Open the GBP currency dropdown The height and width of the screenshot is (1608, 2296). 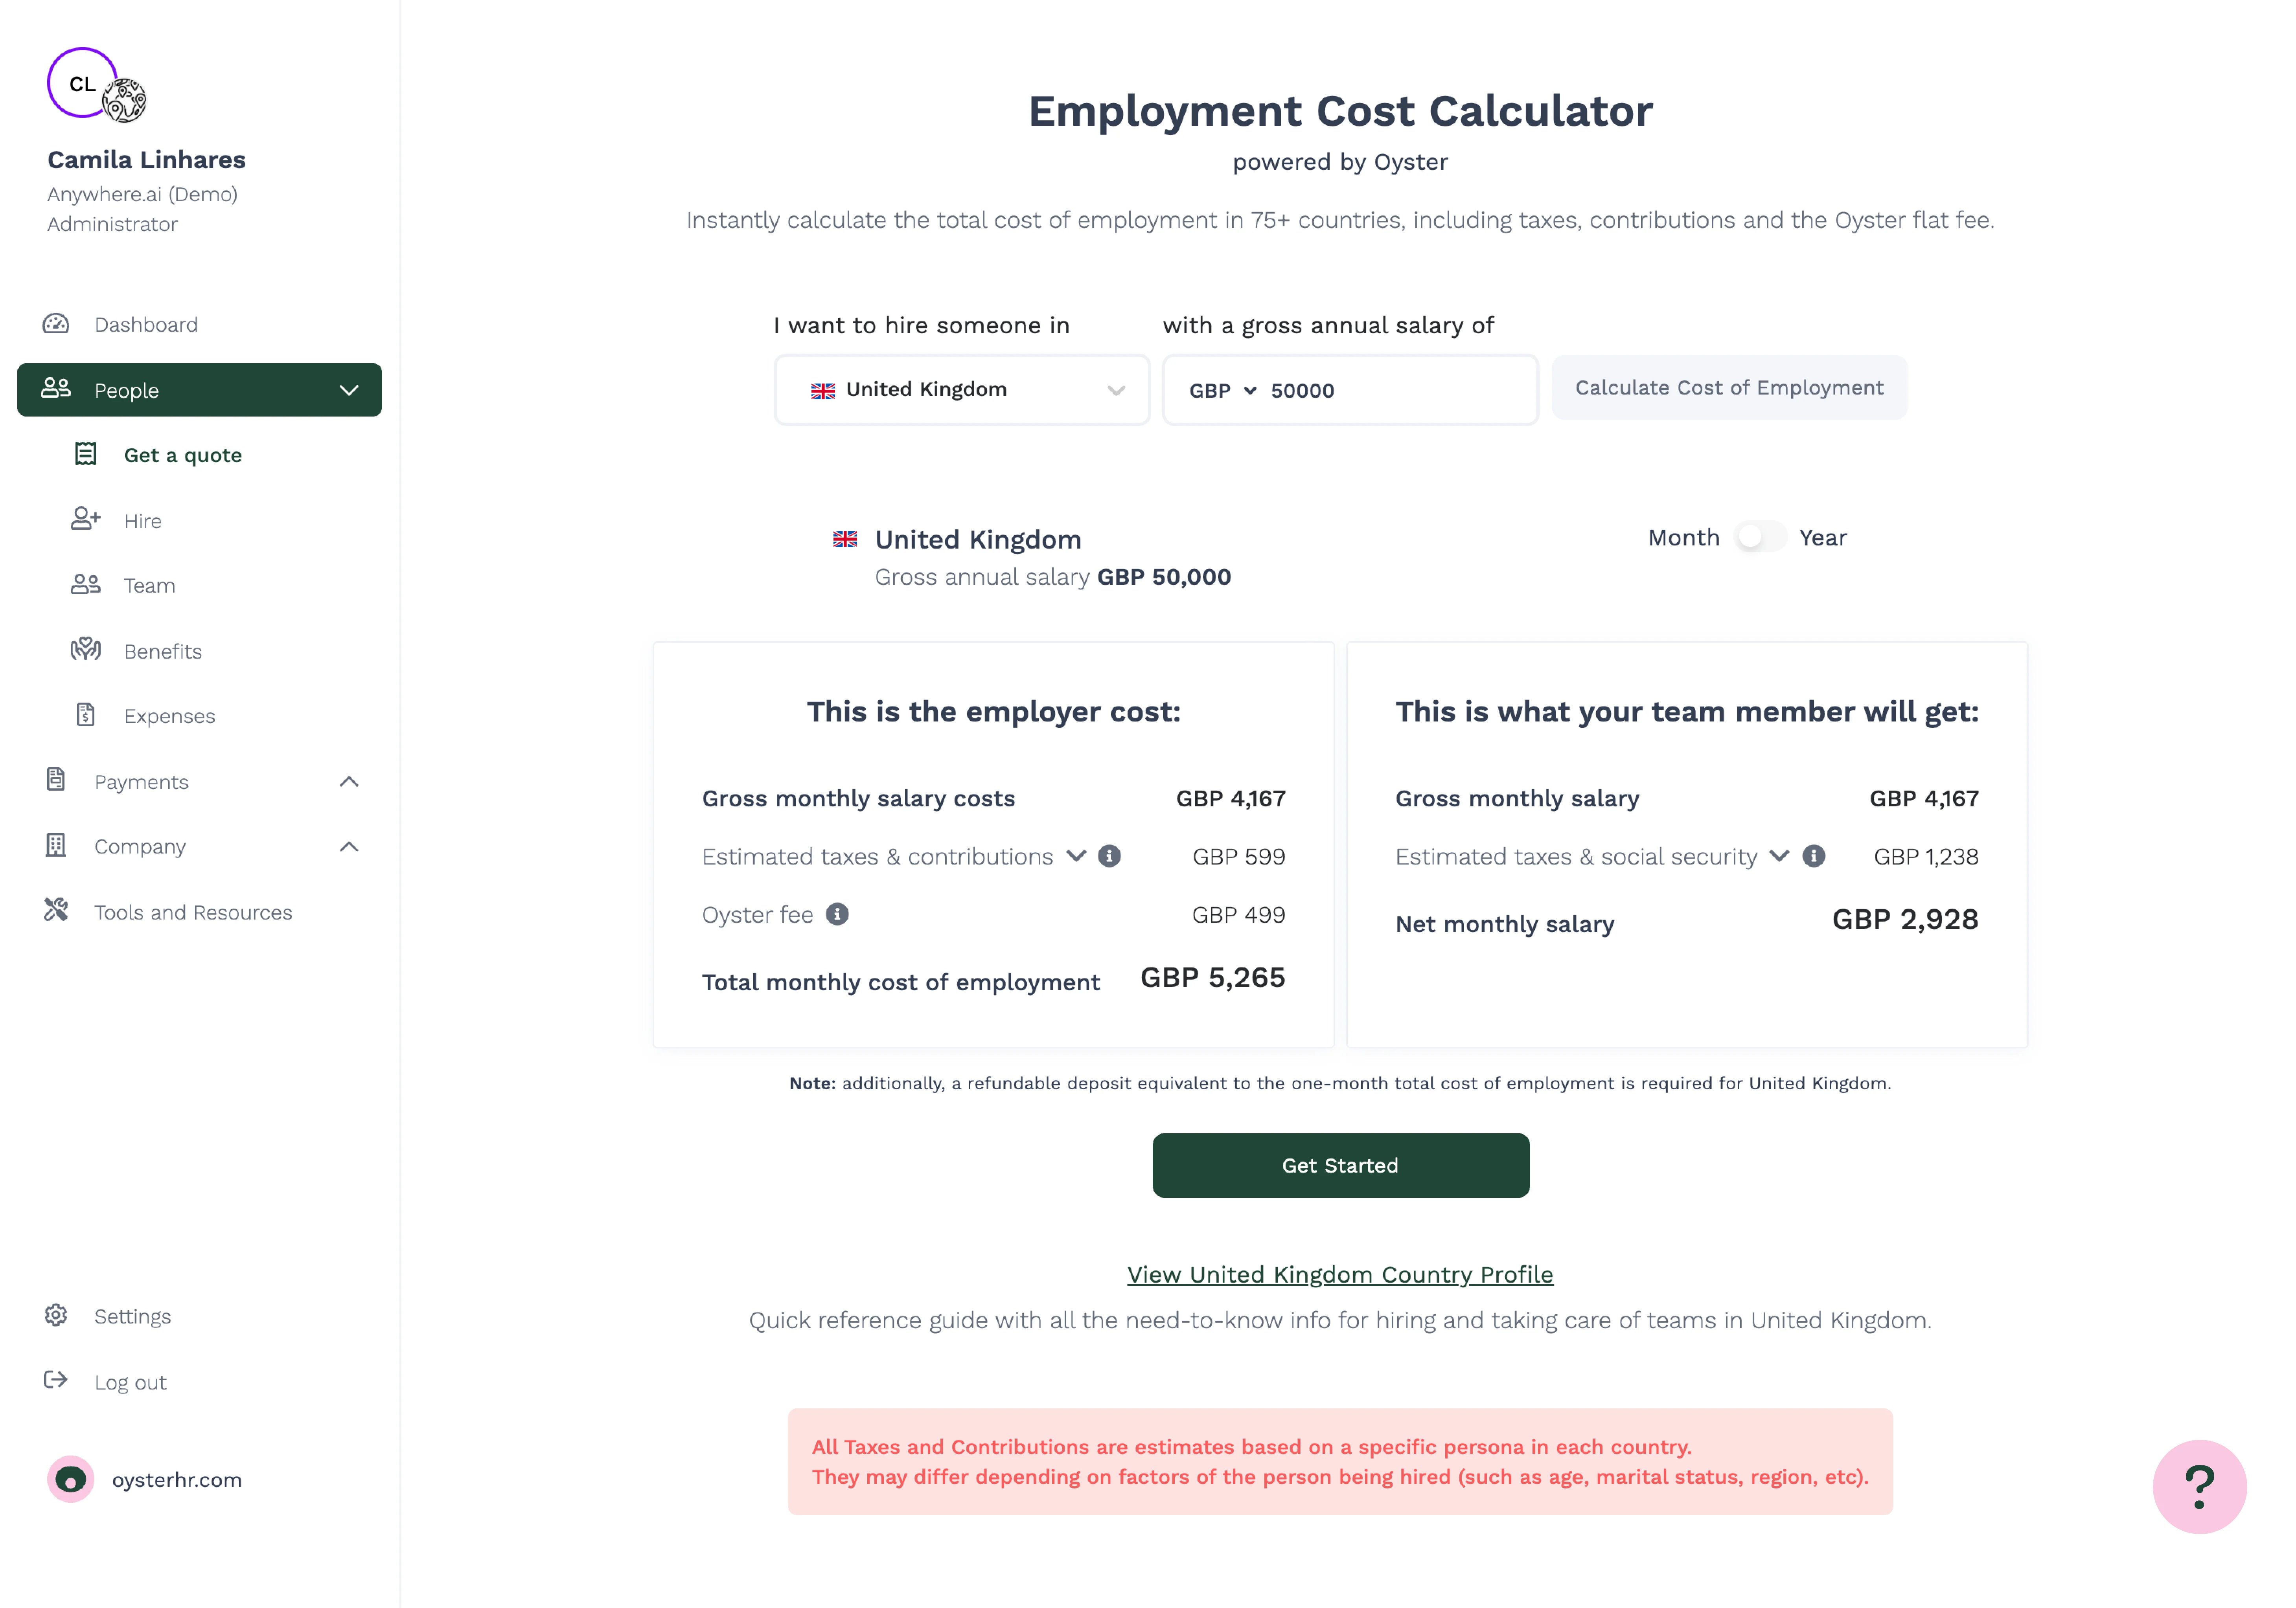click(x=1222, y=391)
